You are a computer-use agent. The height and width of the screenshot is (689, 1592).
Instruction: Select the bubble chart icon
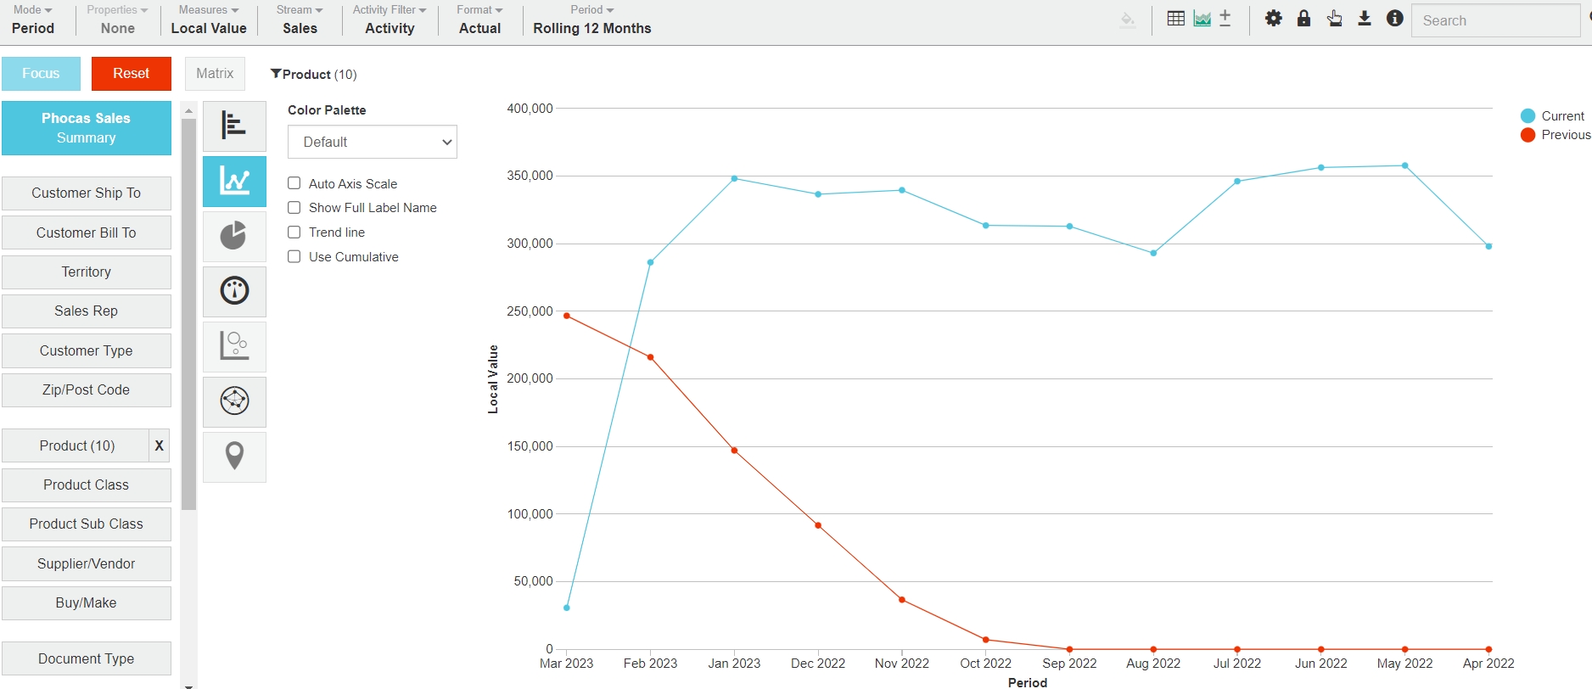[x=234, y=346]
